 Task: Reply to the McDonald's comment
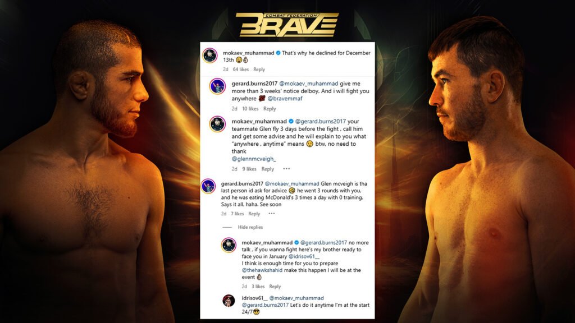point(254,214)
